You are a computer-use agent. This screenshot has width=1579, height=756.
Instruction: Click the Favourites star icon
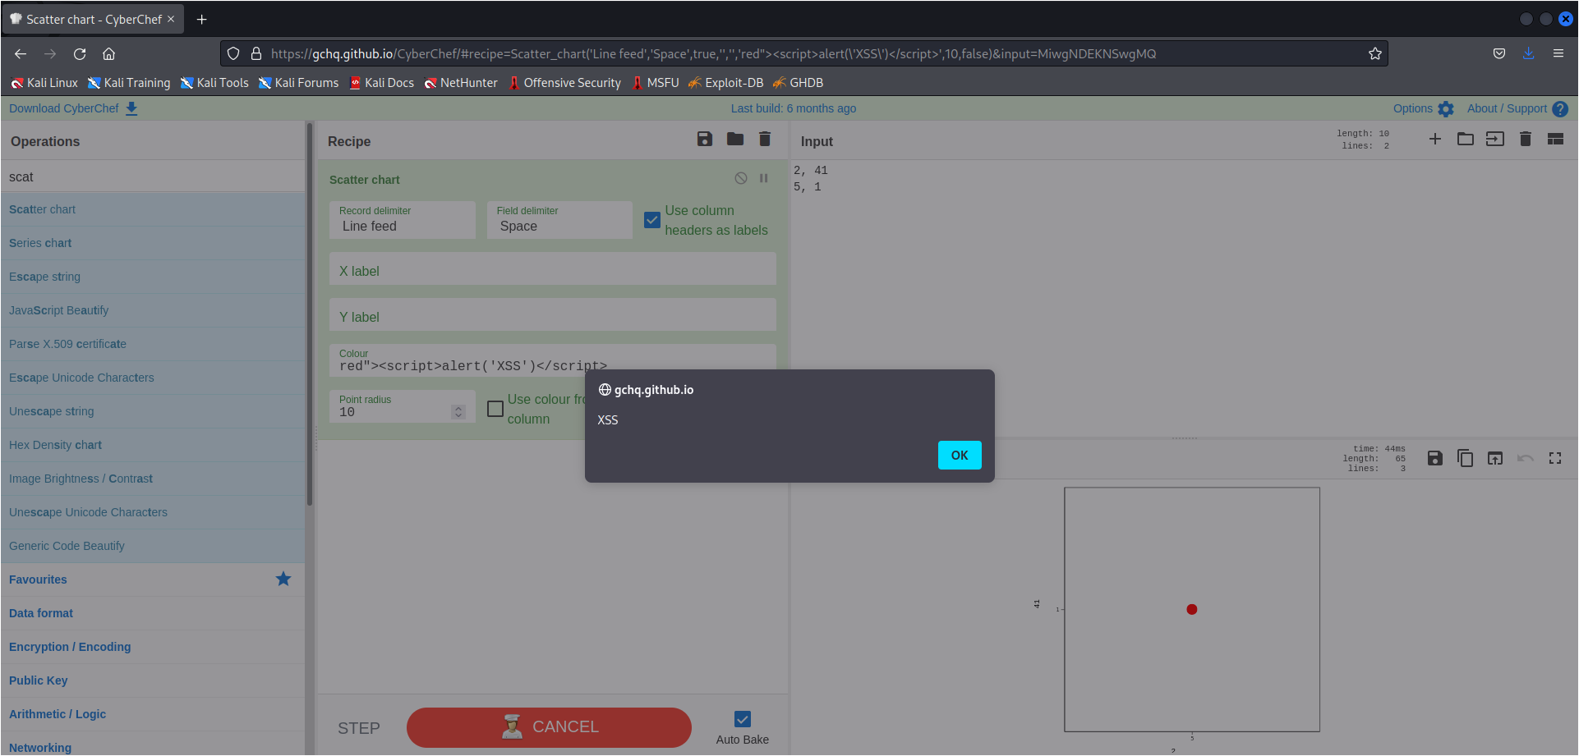click(283, 579)
